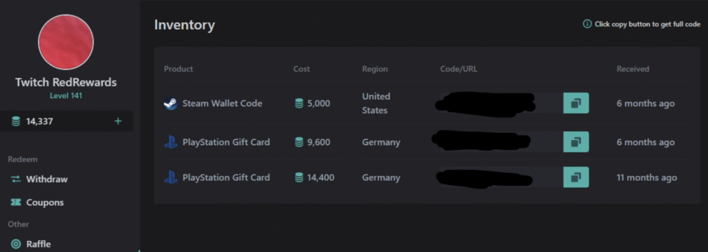Click the Steam logo icon
Viewport: 708px width, 252px height.
point(171,104)
